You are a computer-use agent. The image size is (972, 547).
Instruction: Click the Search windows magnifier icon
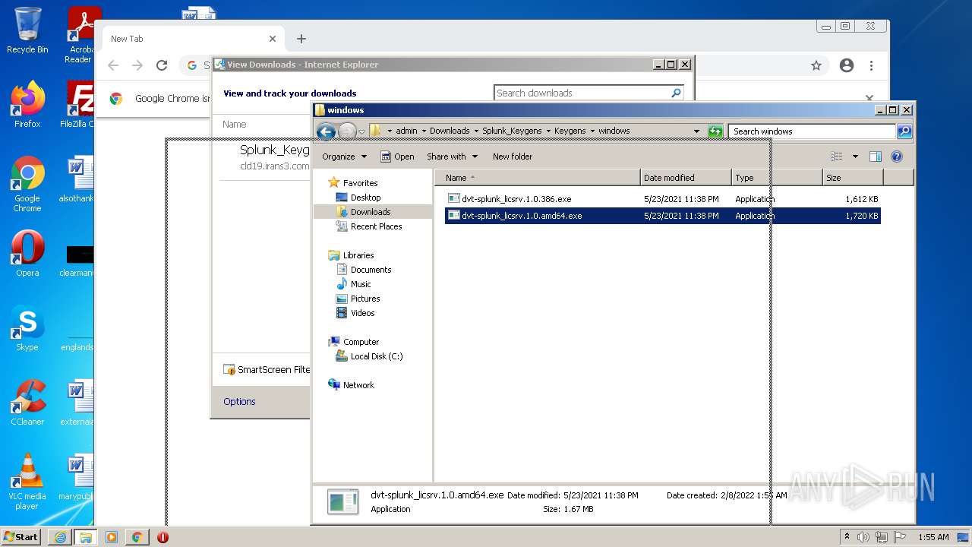[904, 131]
